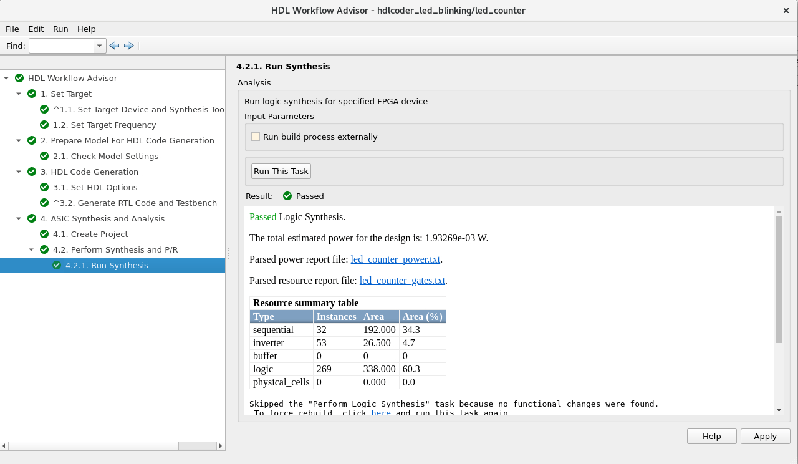Image resolution: width=798 pixels, height=464 pixels.
Task: Click the forward arrow icon next to Find
Action: 129,46
